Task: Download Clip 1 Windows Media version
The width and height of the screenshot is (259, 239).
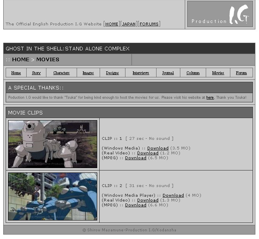Action: [x=158, y=148]
